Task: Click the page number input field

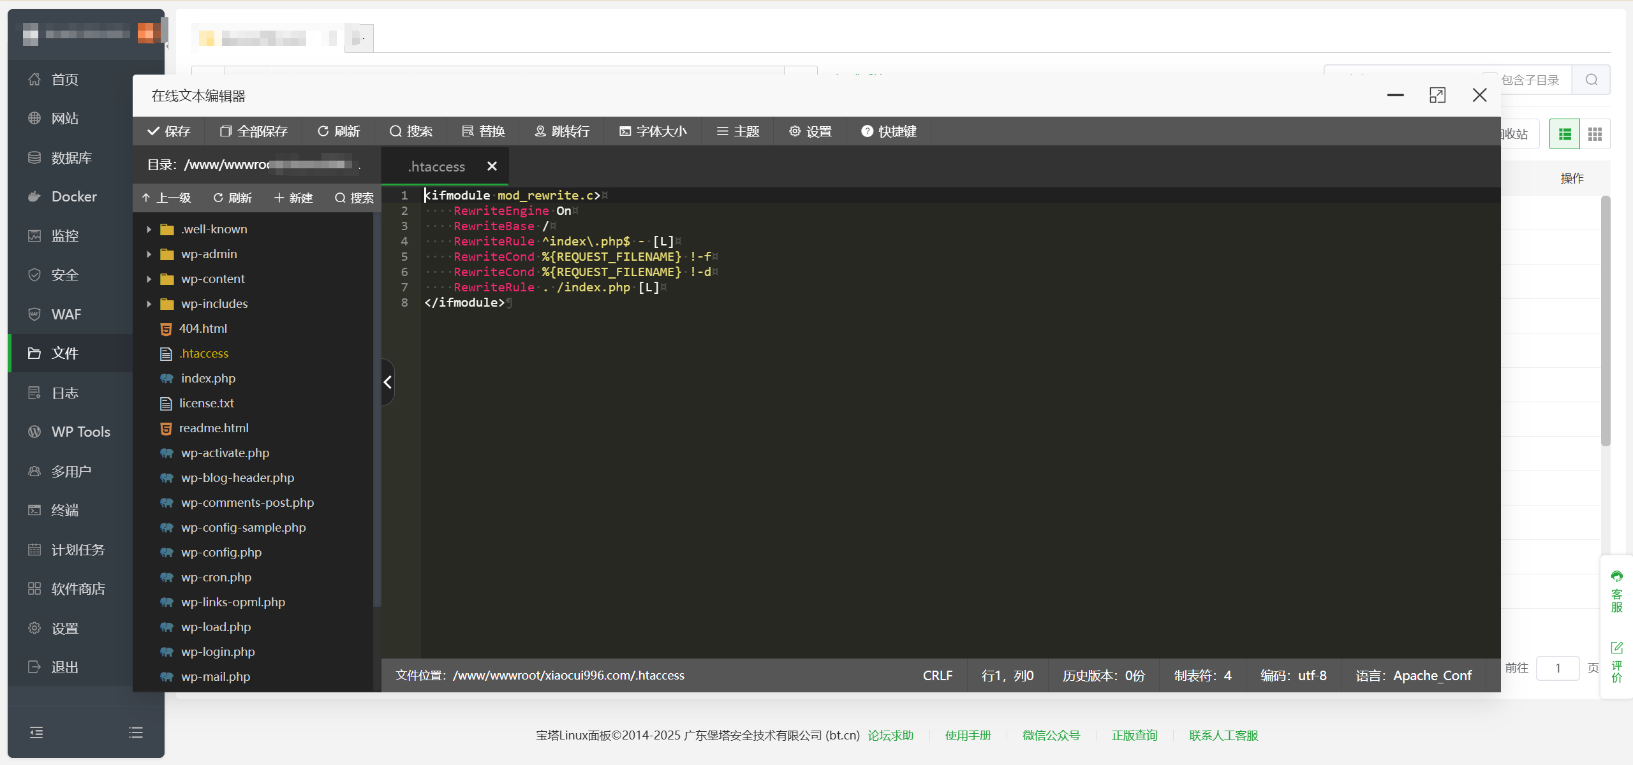Action: (1558, 668)
